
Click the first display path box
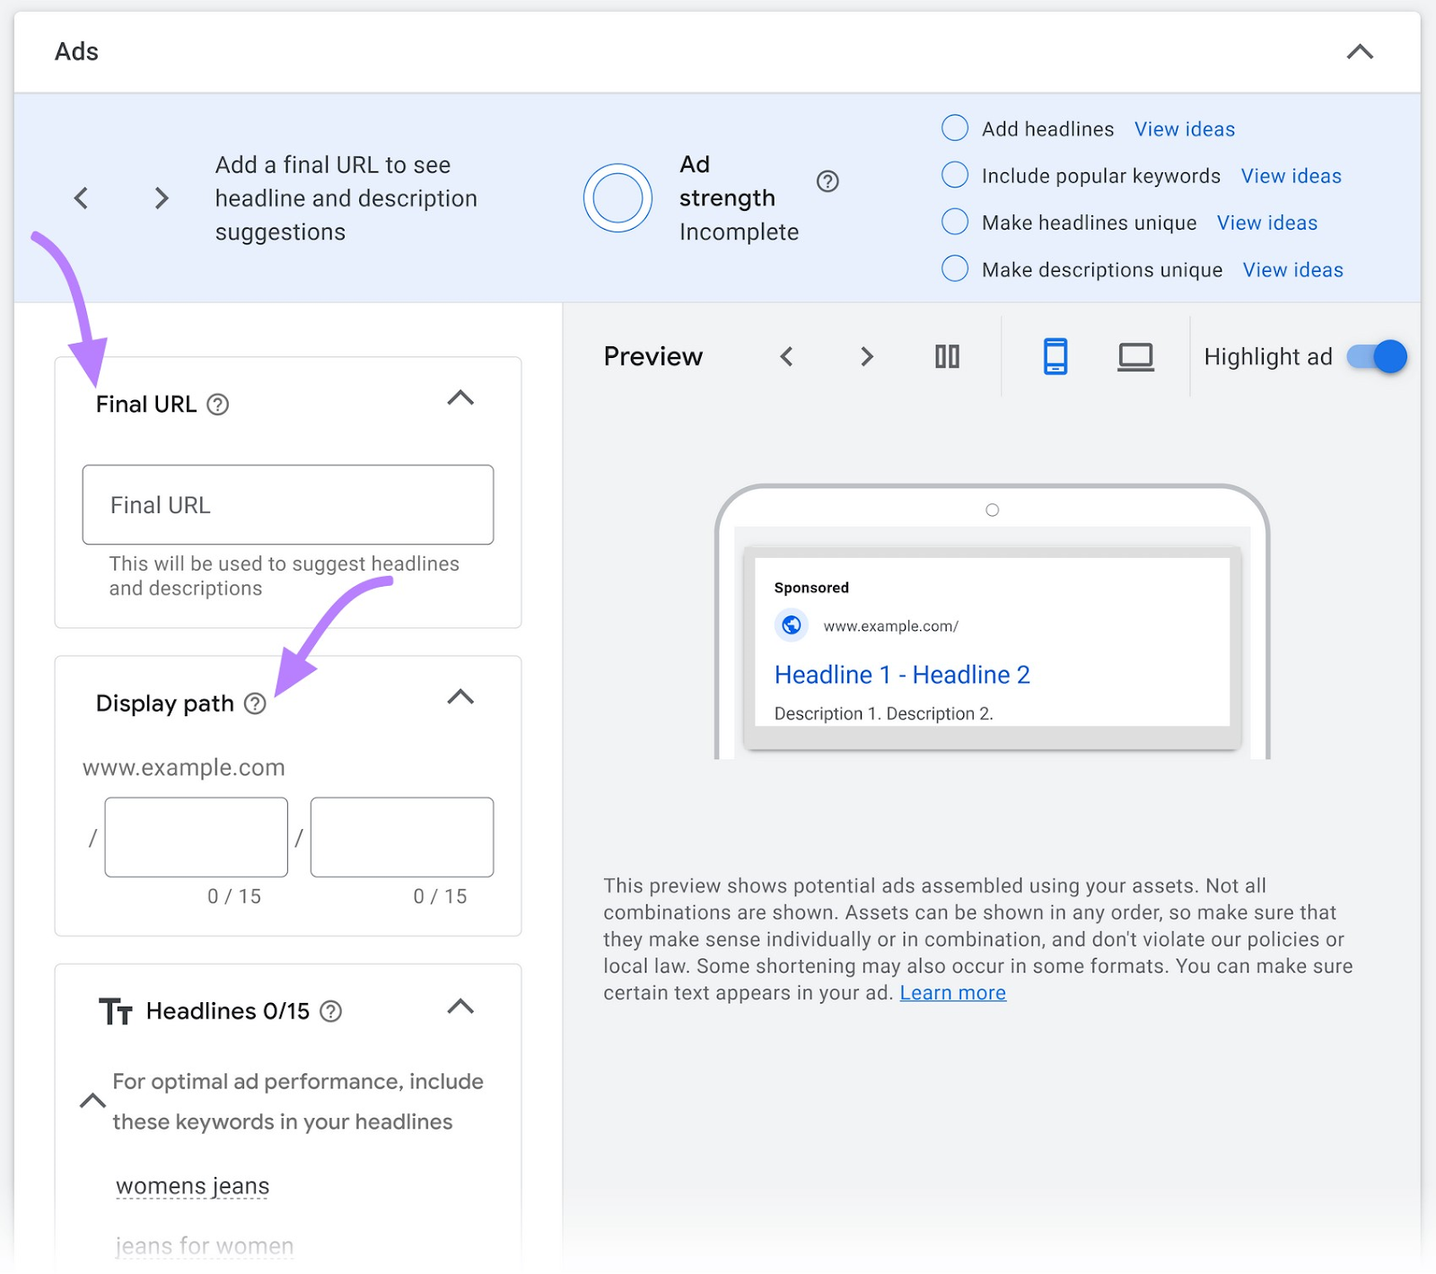click(x=197, y=837)
